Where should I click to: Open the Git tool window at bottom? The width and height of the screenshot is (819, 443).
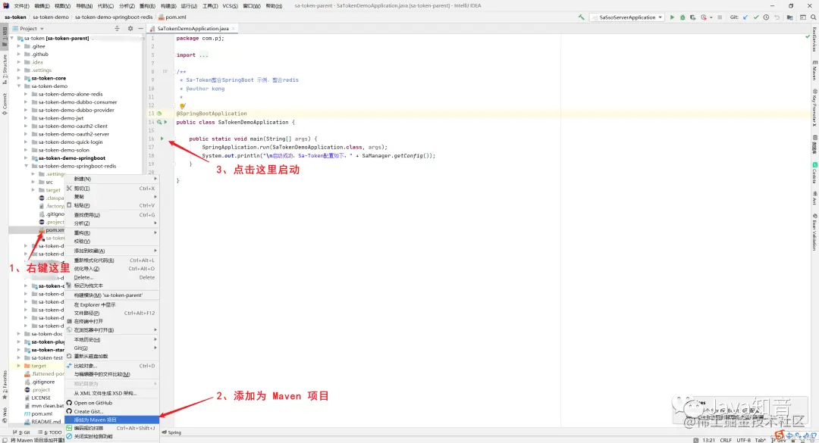click(21, 432)
